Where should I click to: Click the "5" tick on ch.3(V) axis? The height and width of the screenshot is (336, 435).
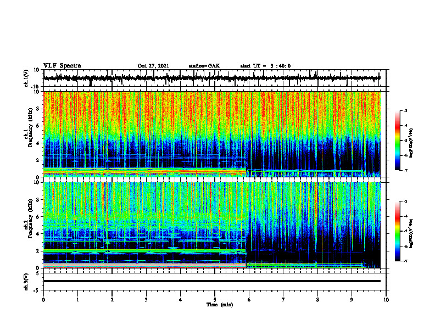pyautogui.click(x=38, y=273)
